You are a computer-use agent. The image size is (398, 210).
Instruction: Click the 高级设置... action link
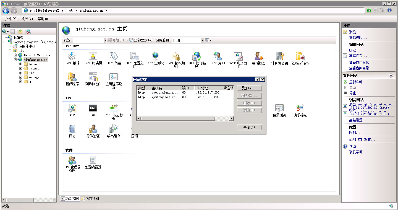[x=358, y=120]
